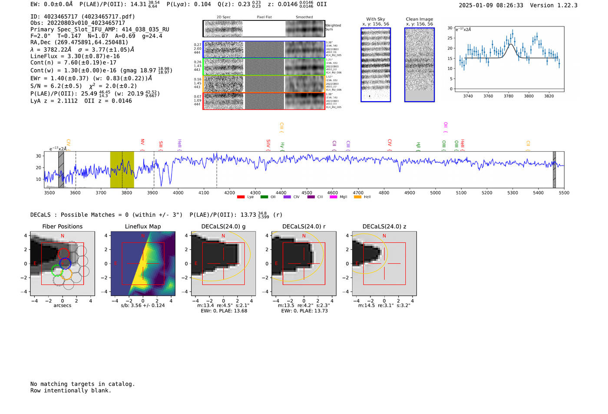Click the yellow highlighted band in the spectrum
Viewport: 608px width, 414px height.
click(122, 169)
